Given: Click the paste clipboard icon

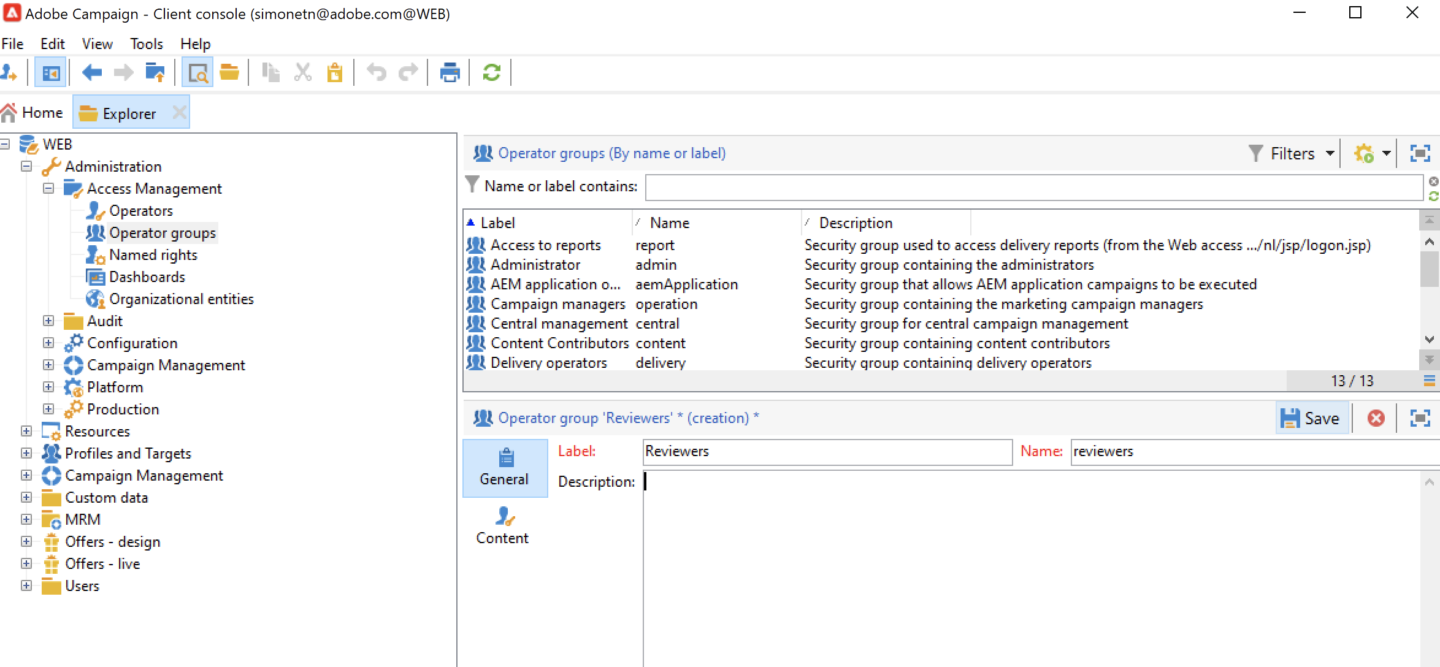Looking at the screenshot, I should click(334, 73).
